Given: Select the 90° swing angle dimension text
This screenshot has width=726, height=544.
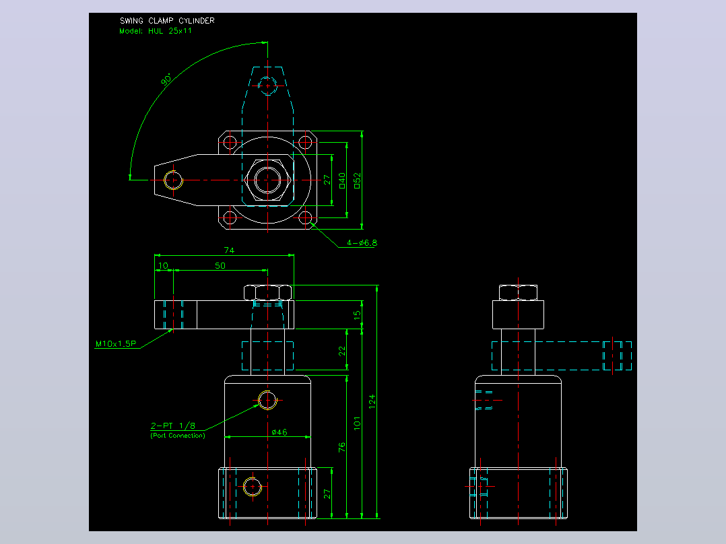Looking at the screenshot, I should (x=166, y=79).
